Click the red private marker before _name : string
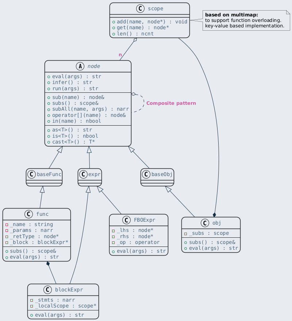This screenshot has height=321, width=292. 7,225
